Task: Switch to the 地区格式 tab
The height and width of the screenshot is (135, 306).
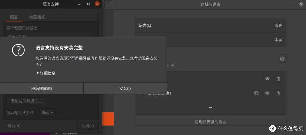Action: pyautogui.click(x=37, y=17)
